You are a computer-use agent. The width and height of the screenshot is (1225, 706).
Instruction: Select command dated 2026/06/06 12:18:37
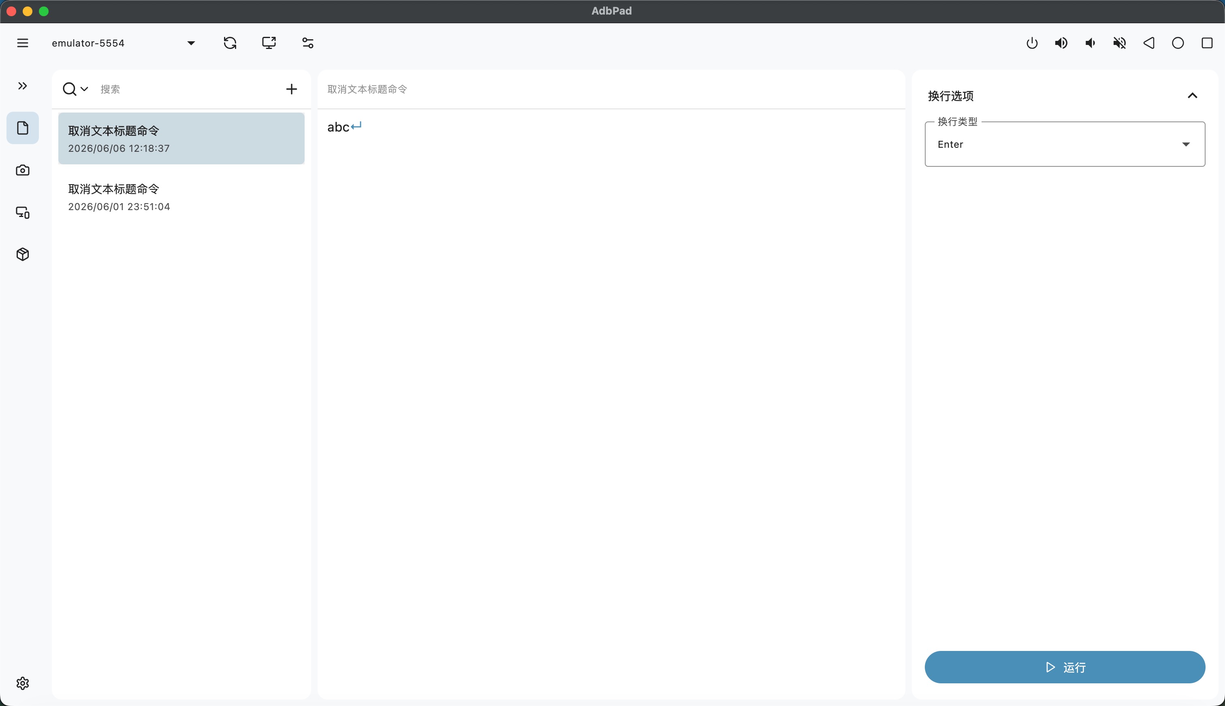point(181,139)
